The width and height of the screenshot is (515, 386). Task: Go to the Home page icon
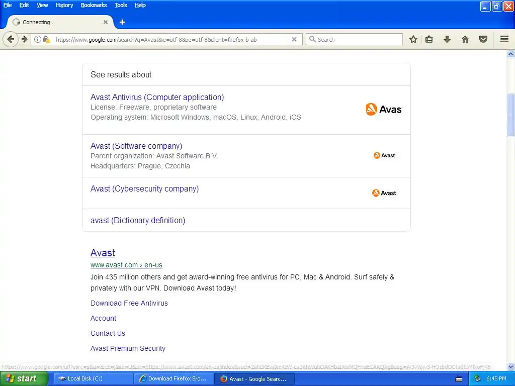465,39
